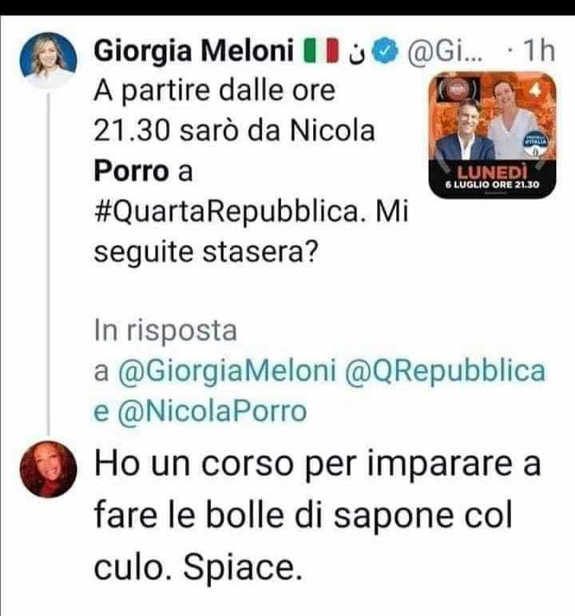Open the @QRepubblica mention link
Viewport: 575px width, 616px height.
[x=445, y=371]
